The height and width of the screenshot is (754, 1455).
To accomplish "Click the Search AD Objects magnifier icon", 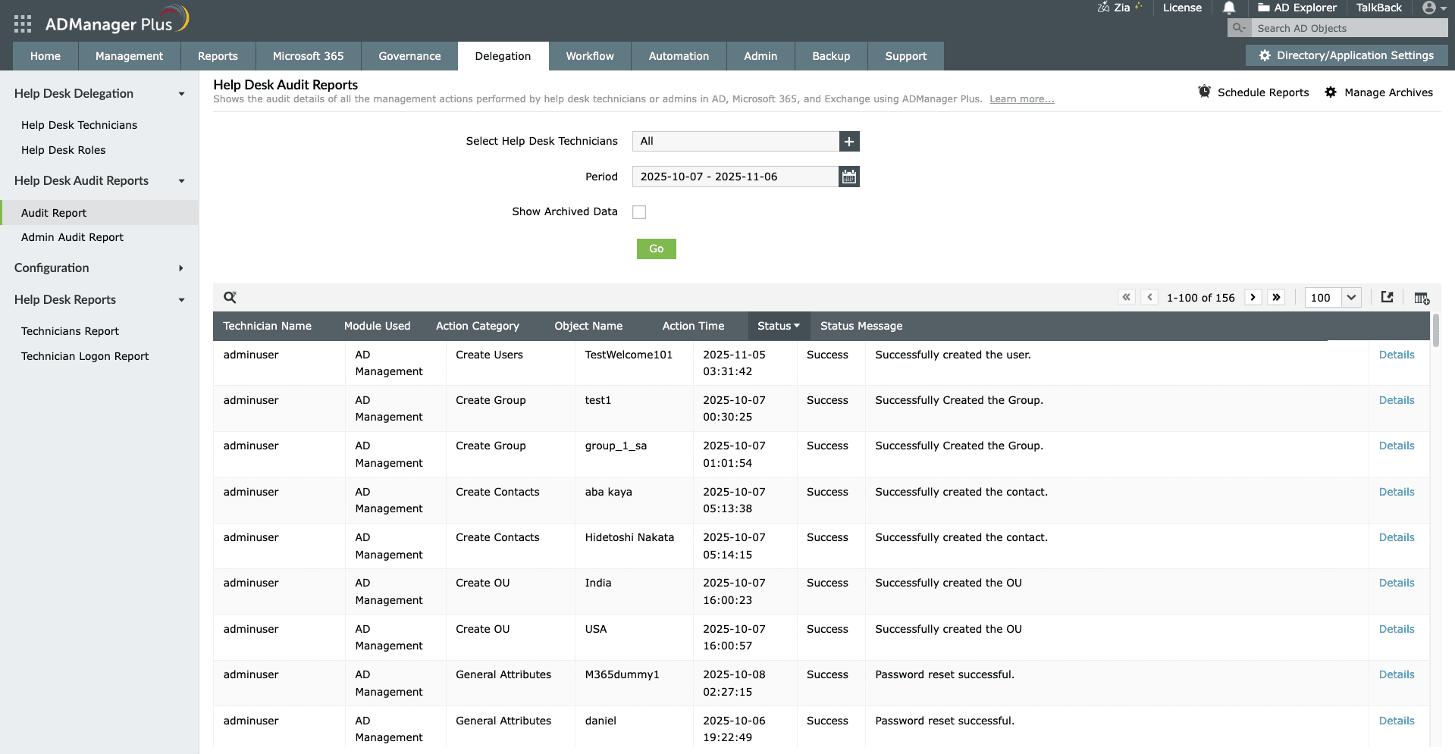I will (x=1239, y=28).
